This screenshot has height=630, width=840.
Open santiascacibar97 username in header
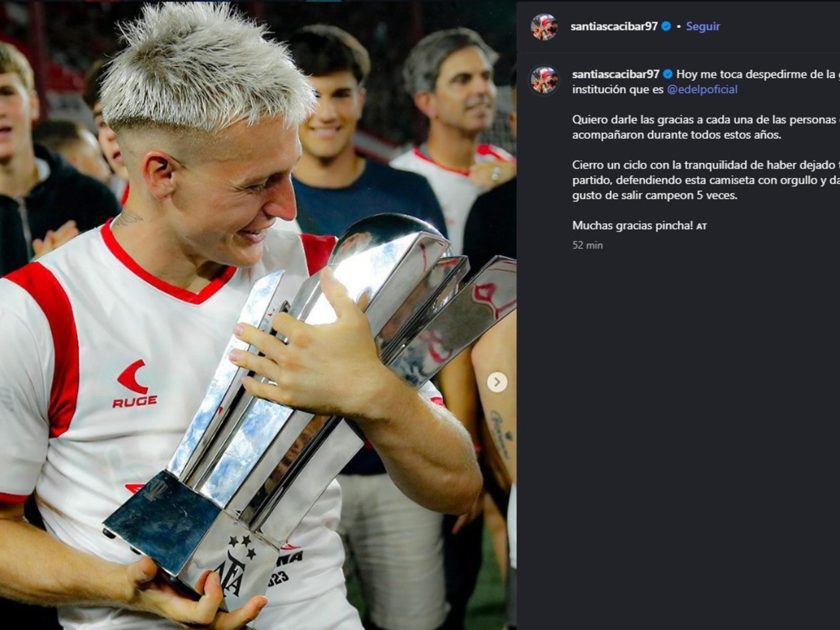pos(614,26)
